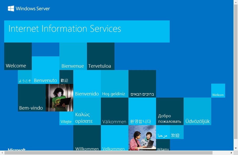The image size is (238, 155).
Task: Click the Internet Information Services banner
Action: pos(87,31)
